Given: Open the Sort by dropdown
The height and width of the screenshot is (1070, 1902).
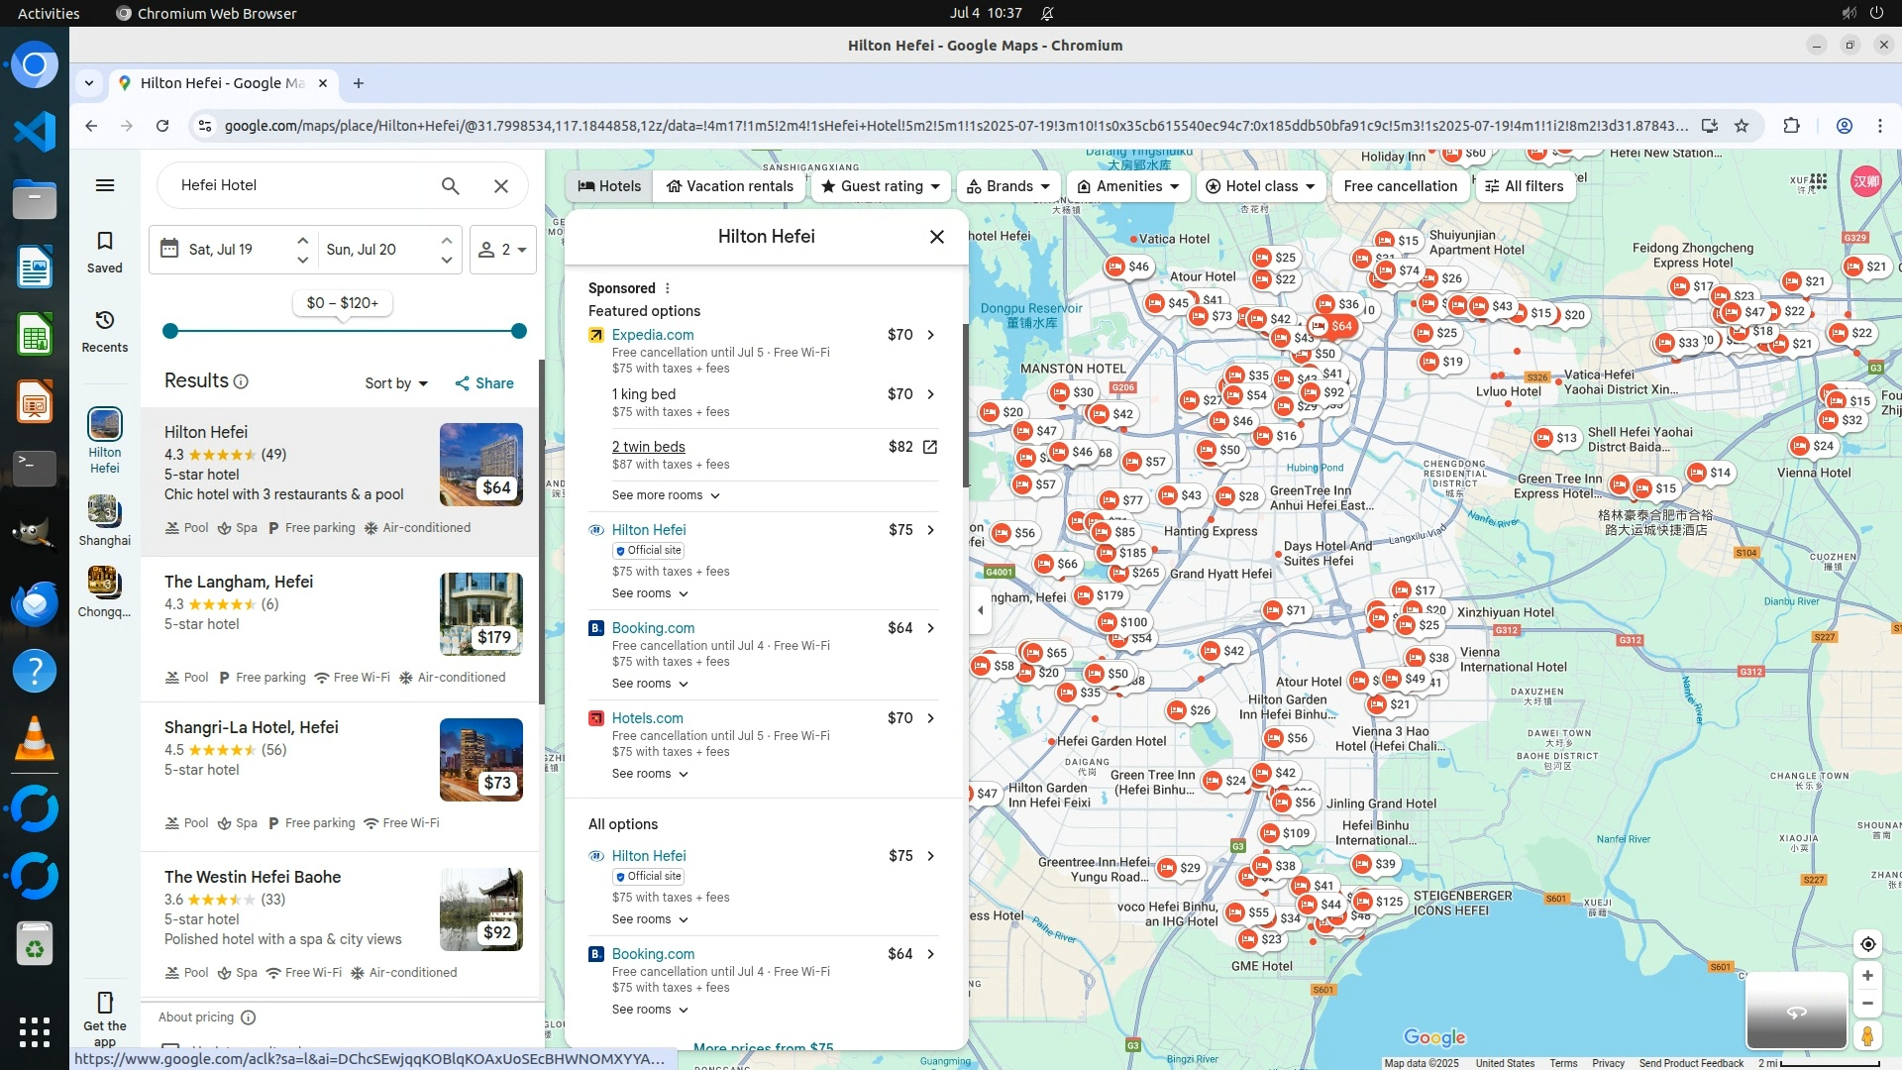Looking at the screenshot, I should pyautogui.click(x=396, y=383).
